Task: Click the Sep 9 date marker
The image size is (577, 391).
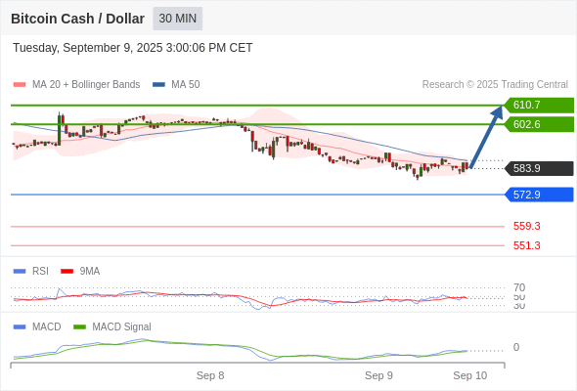Action: pos(378,375)
